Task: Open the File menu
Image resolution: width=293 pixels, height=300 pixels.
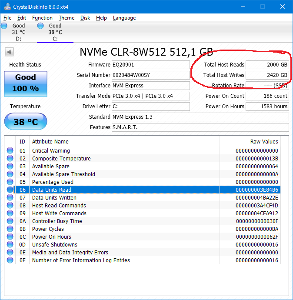Action: tap(7, 18)
